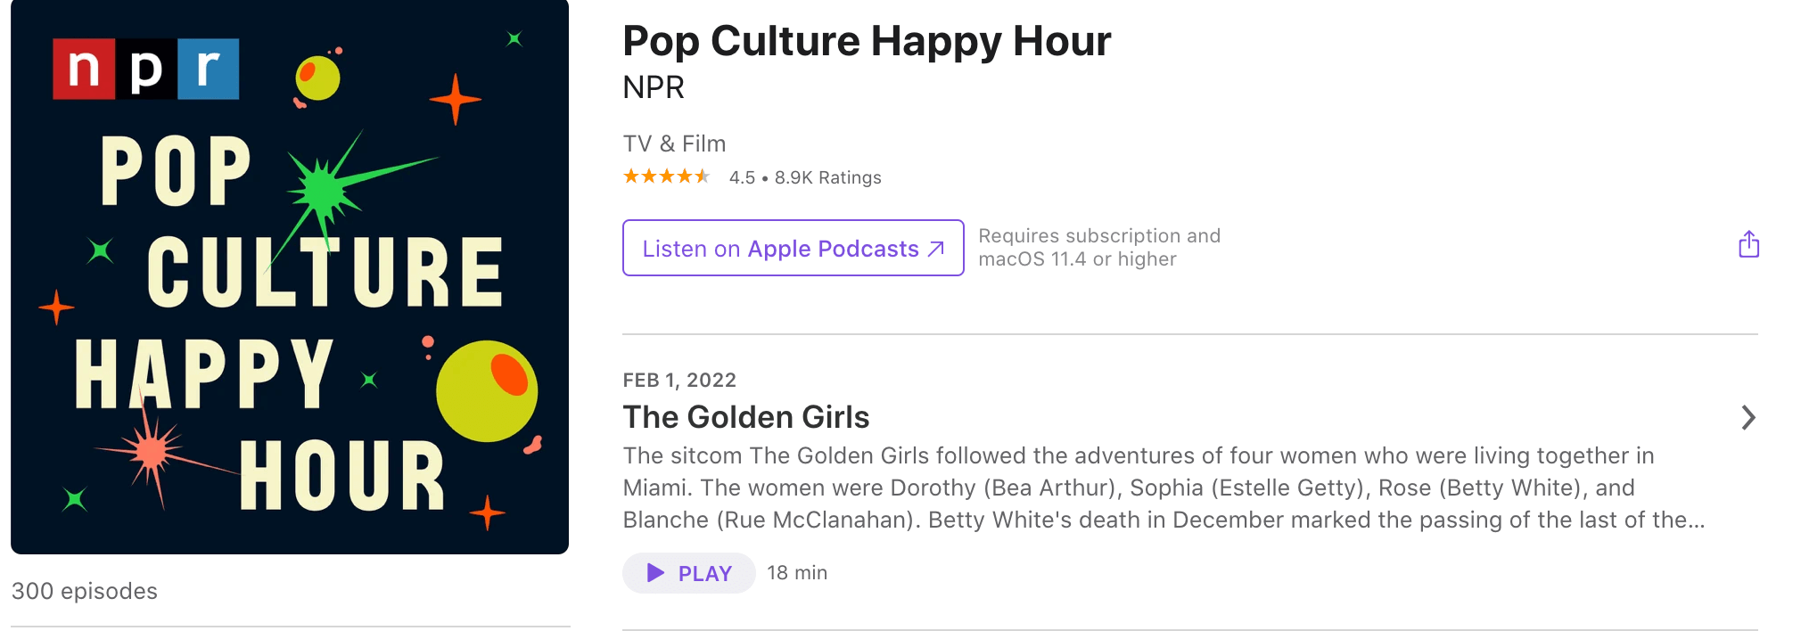Screen dimensions: 1801x631
Task: Expand The Golden Girls episode with chevron
Action: (1748, 417)
